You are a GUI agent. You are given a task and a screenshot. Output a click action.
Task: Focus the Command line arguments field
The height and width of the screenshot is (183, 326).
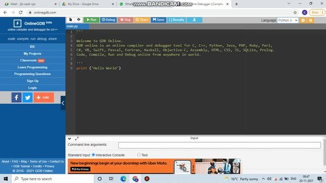point(220,145)
